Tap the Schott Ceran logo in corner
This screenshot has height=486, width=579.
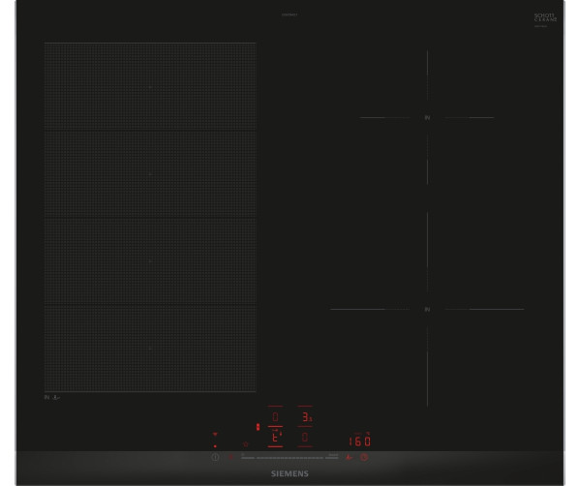[x=545, y=18]
